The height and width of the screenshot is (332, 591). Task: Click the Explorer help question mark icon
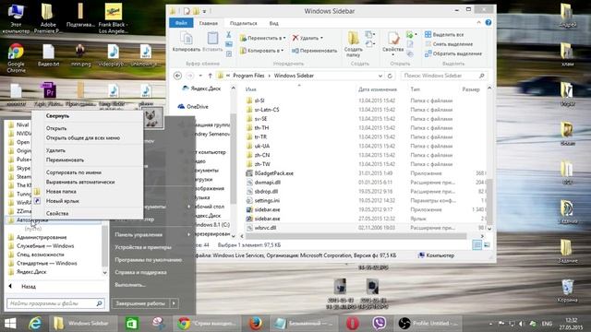[488, 22]
